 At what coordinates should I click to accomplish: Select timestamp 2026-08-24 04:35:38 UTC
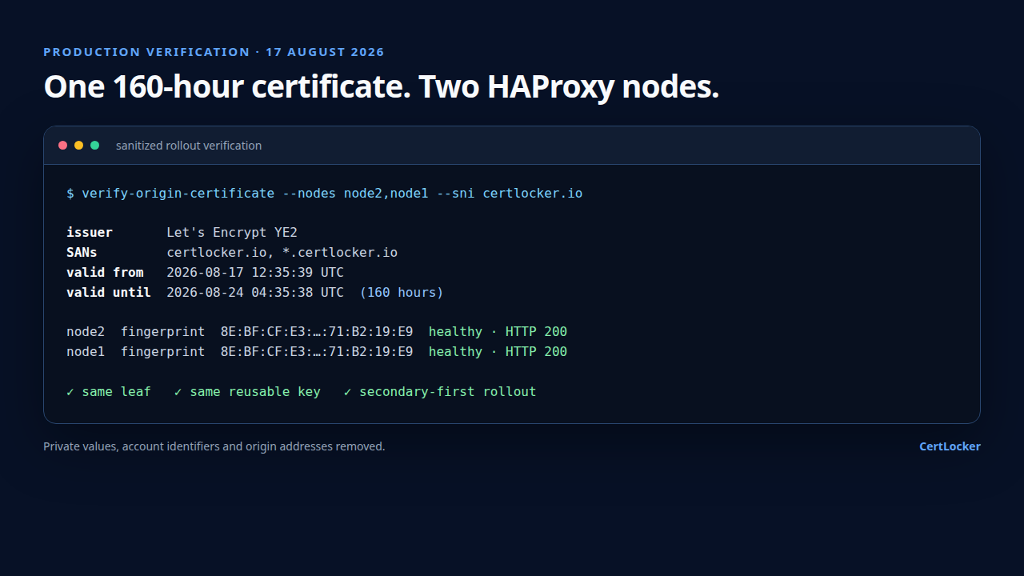pyautogui.click(x=255, y=293)
